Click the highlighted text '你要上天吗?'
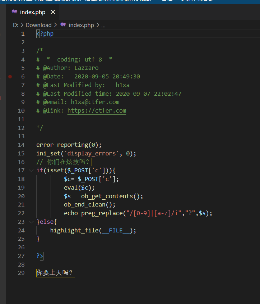260x304 pixels. click(x=56, y=273)
